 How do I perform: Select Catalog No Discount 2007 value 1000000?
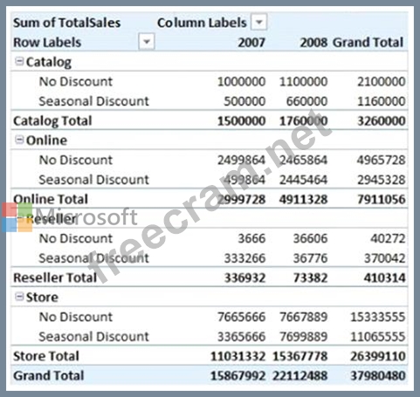(241, 82)
